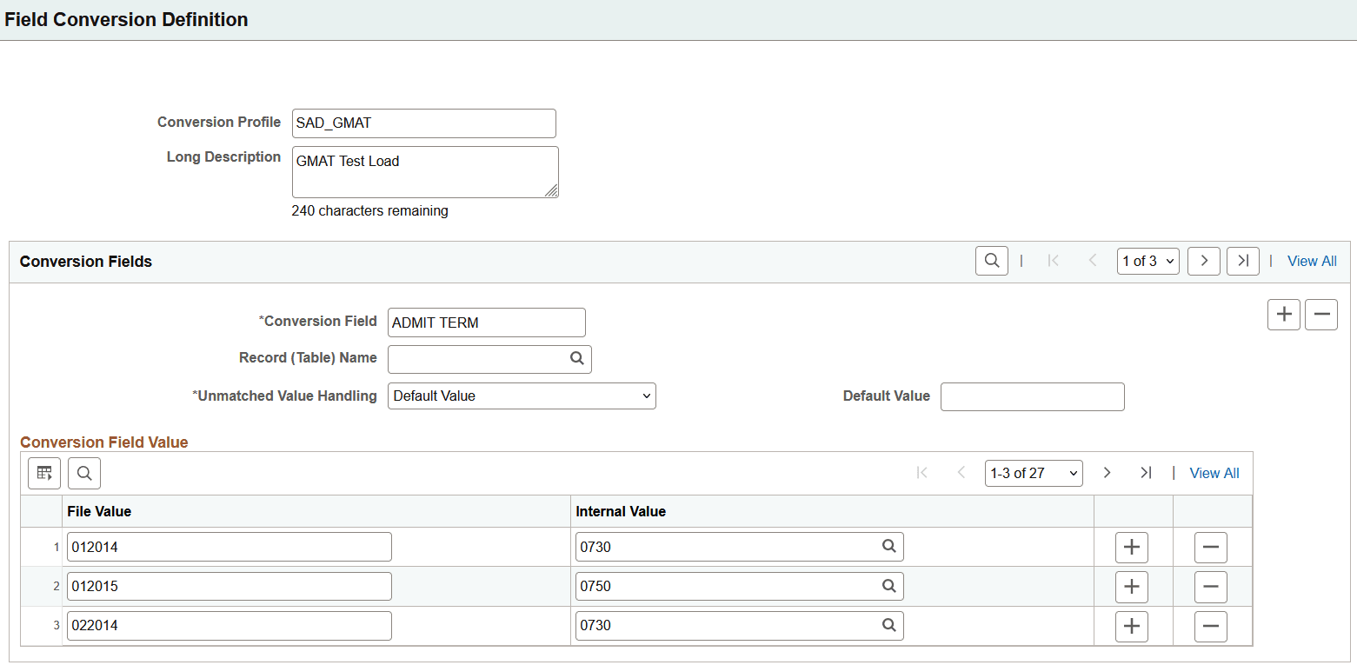Open the Unmatched Value Handling dropdown

tap(522, 396)
